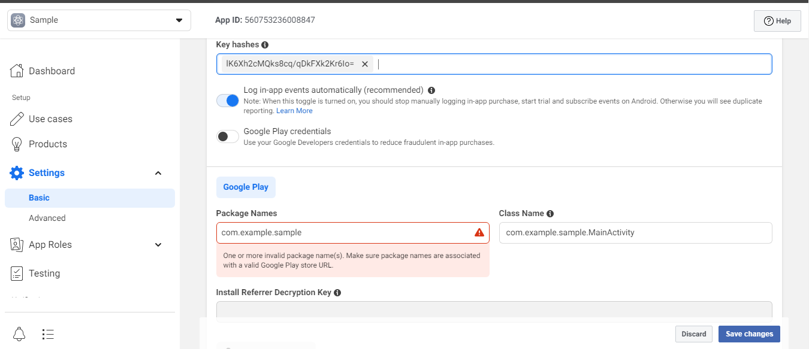This screenshot has width=809, height=349.
Task: Click the Learn More link
Action: 294,111
